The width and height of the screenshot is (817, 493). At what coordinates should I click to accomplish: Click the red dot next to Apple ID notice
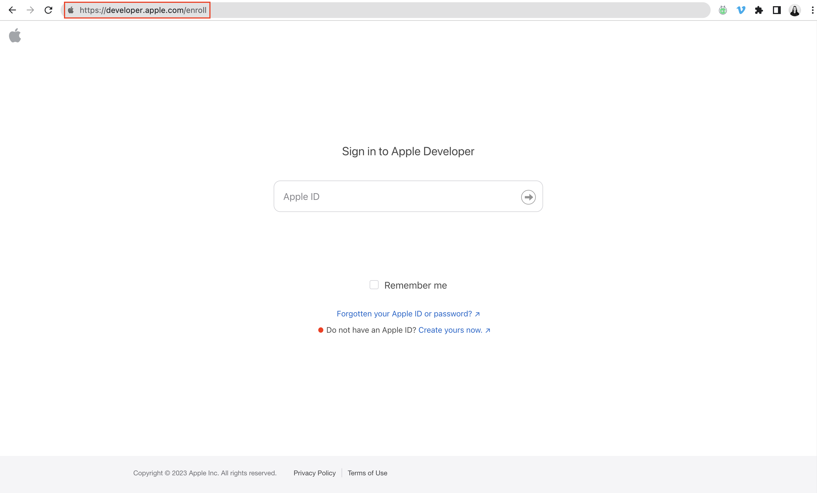coord(320,330)
